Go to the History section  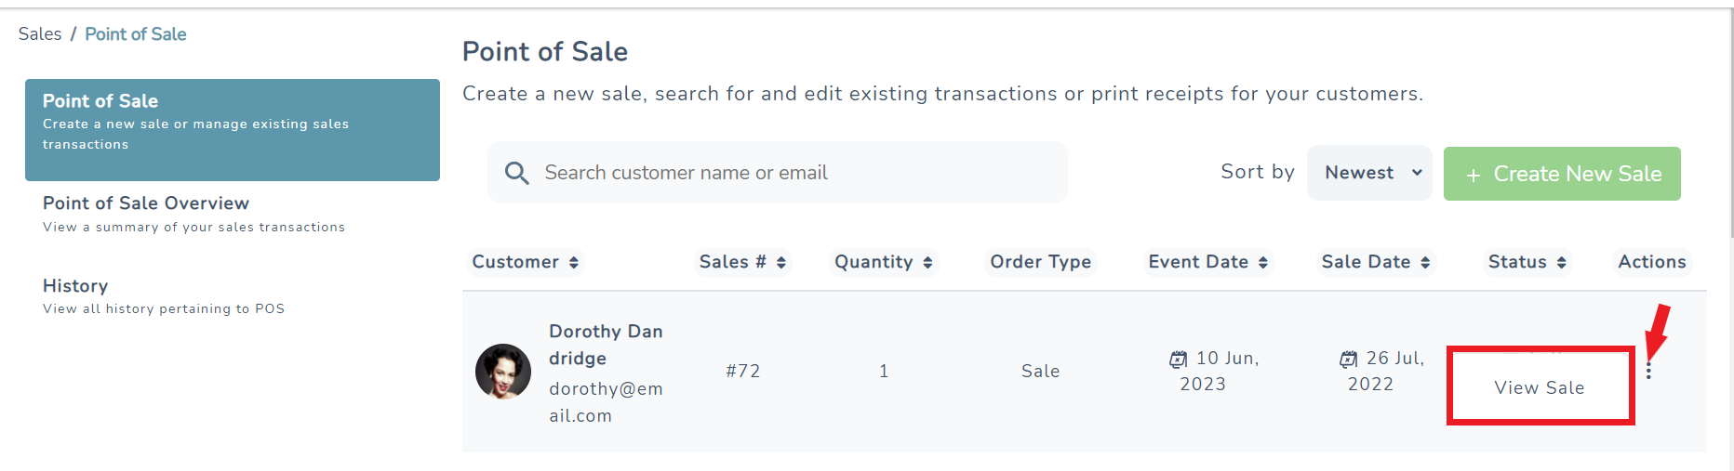(x=75, y=286)
